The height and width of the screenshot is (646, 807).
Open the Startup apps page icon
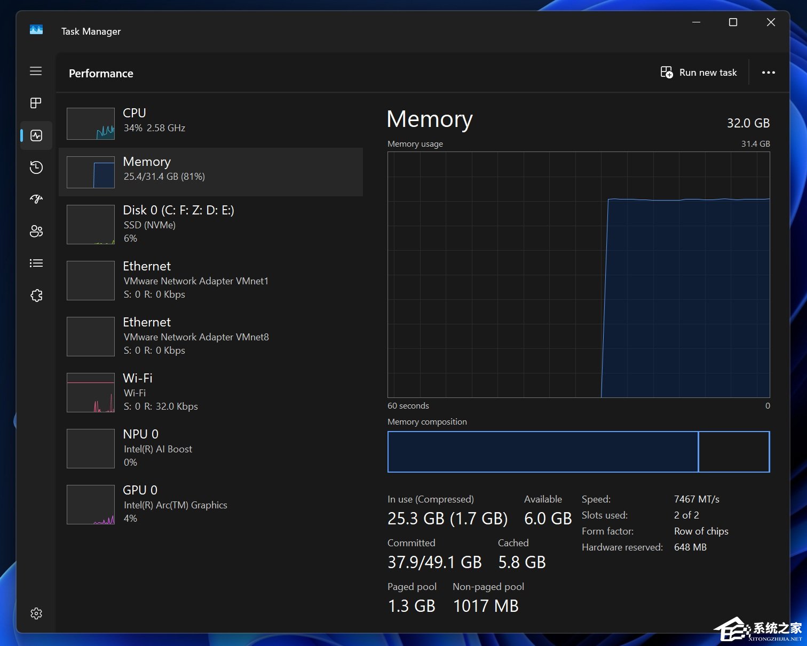point(36,199)
